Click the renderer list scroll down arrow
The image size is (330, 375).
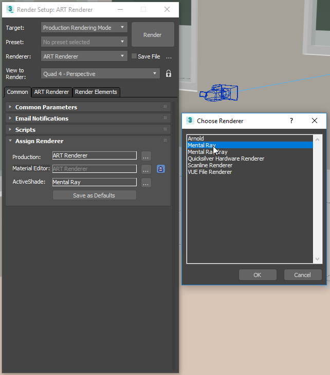pyautogui.click(x=318, y=259)
